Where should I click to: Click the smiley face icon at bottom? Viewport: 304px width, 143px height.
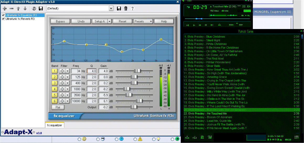[84, 139]
